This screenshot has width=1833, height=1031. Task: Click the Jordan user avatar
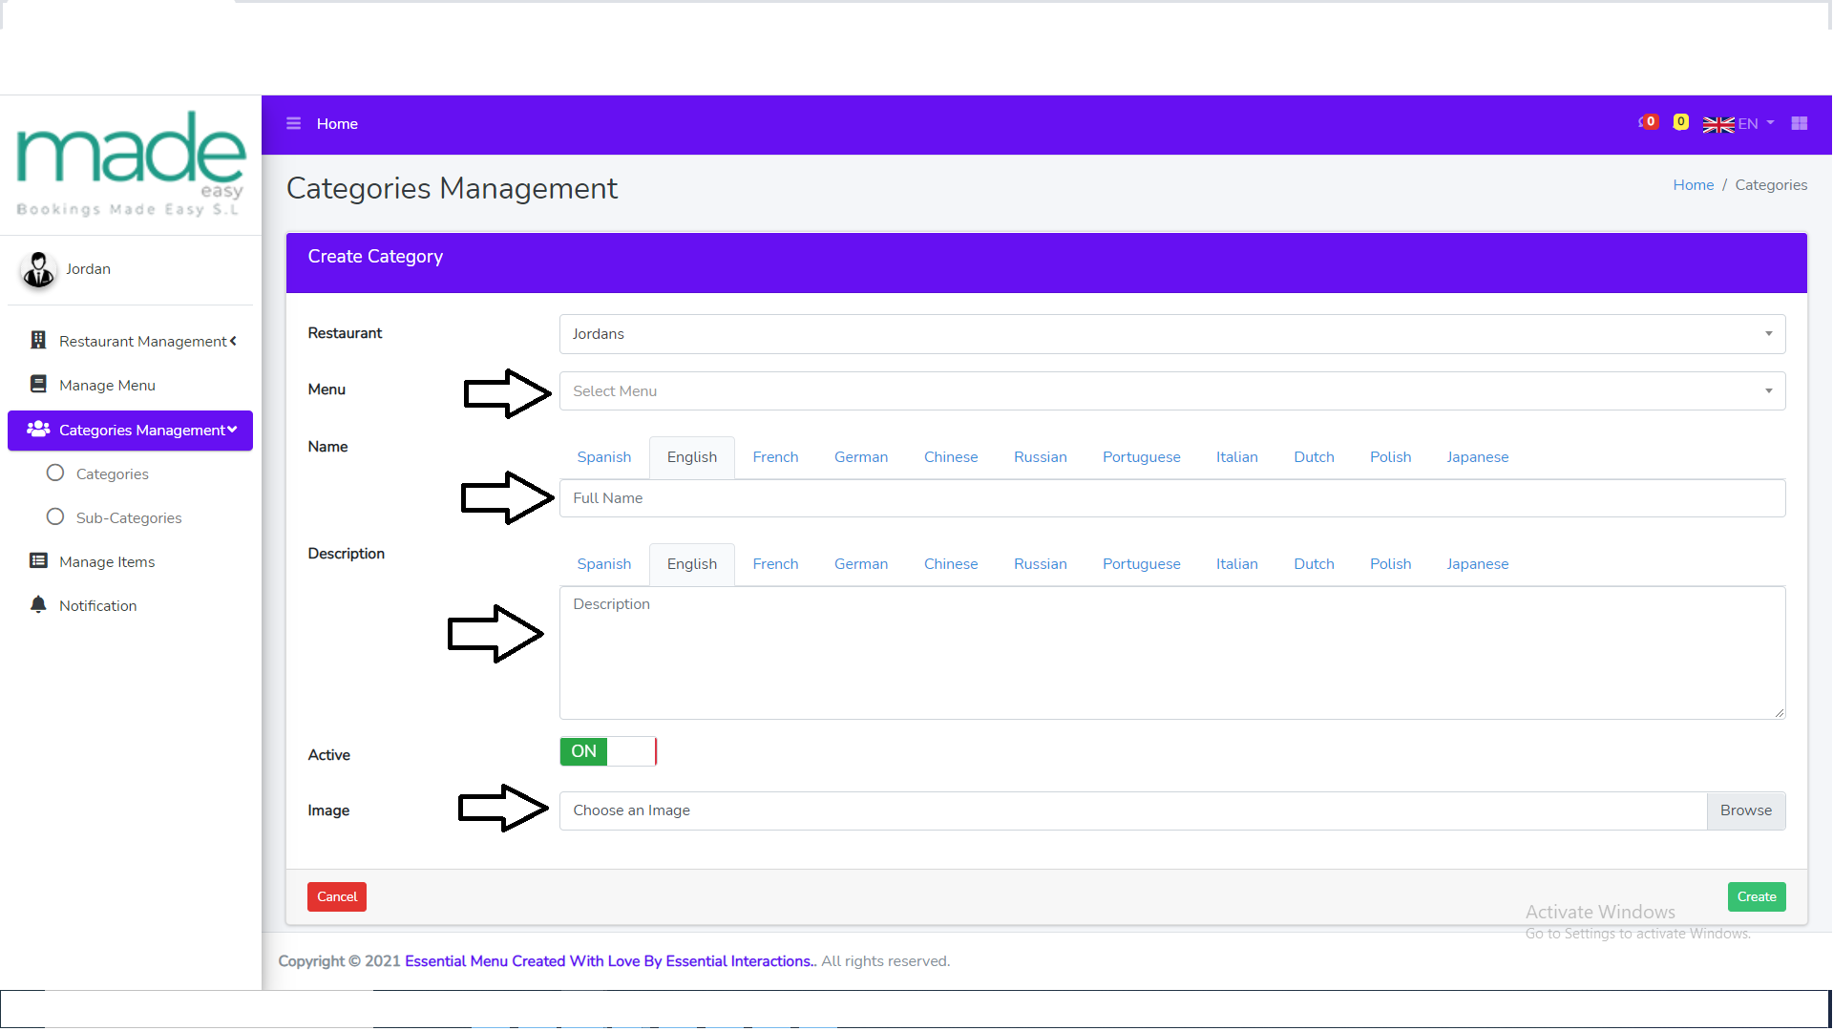(x=38, y=269)
